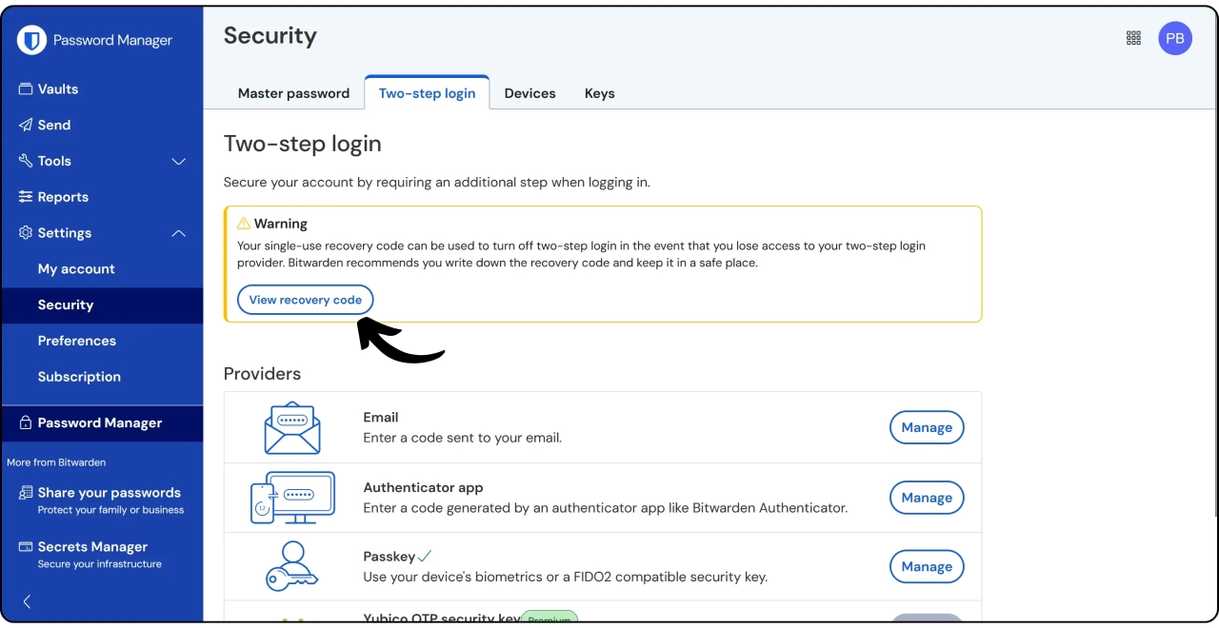The height and width of the screenshot is (628, 1219).
Task: Click the Warning triangle icon
Action: click(244, 224)
